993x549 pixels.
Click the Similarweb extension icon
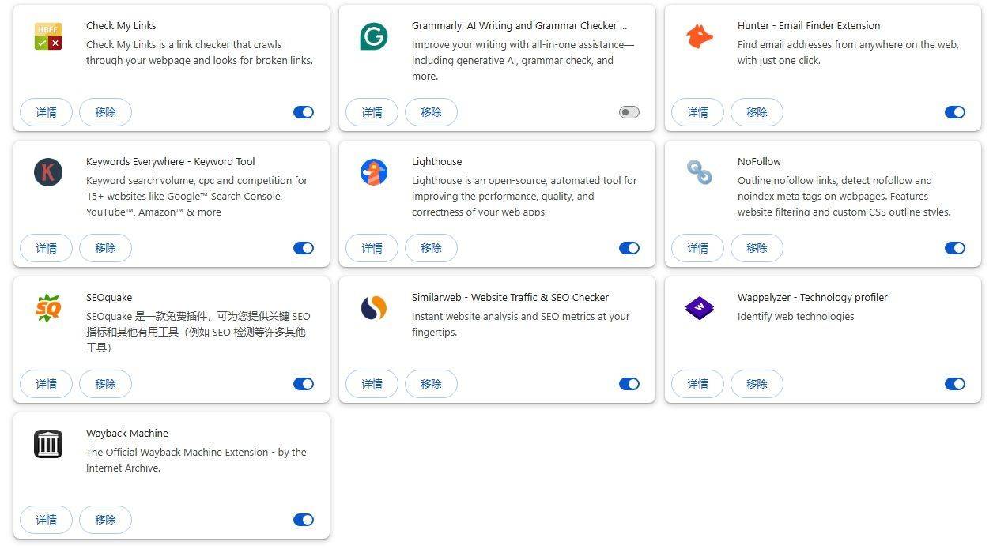(x=374, y=308)
